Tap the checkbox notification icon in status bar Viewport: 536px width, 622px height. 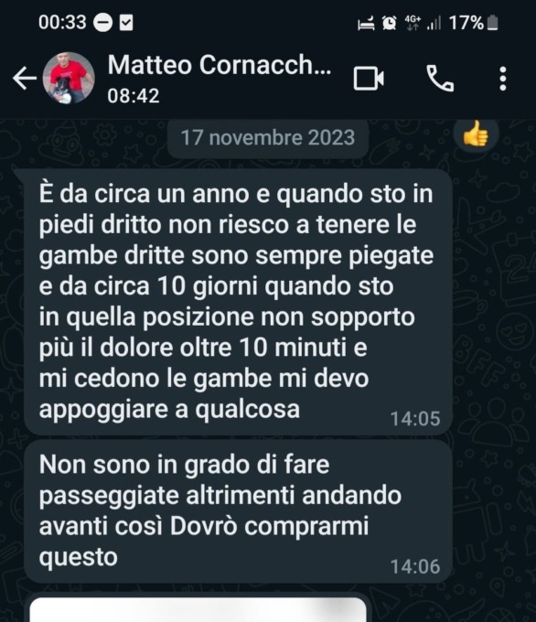126,23
